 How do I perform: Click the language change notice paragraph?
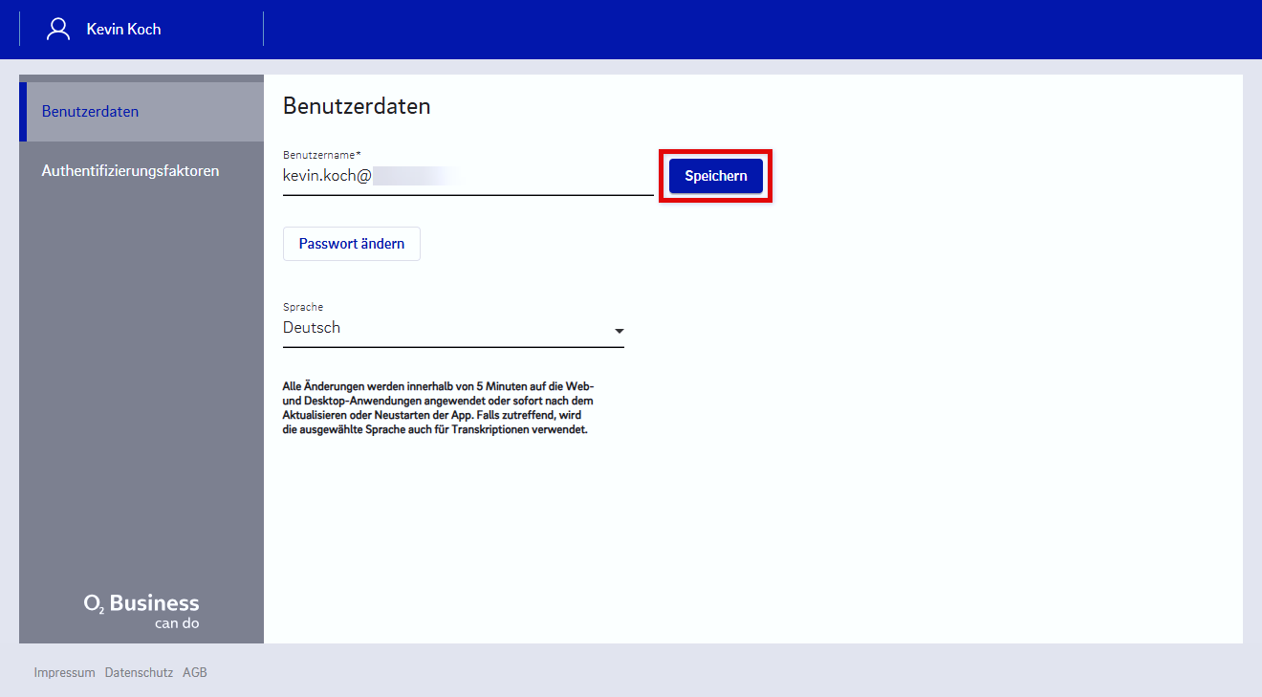(x=438, y=408)
